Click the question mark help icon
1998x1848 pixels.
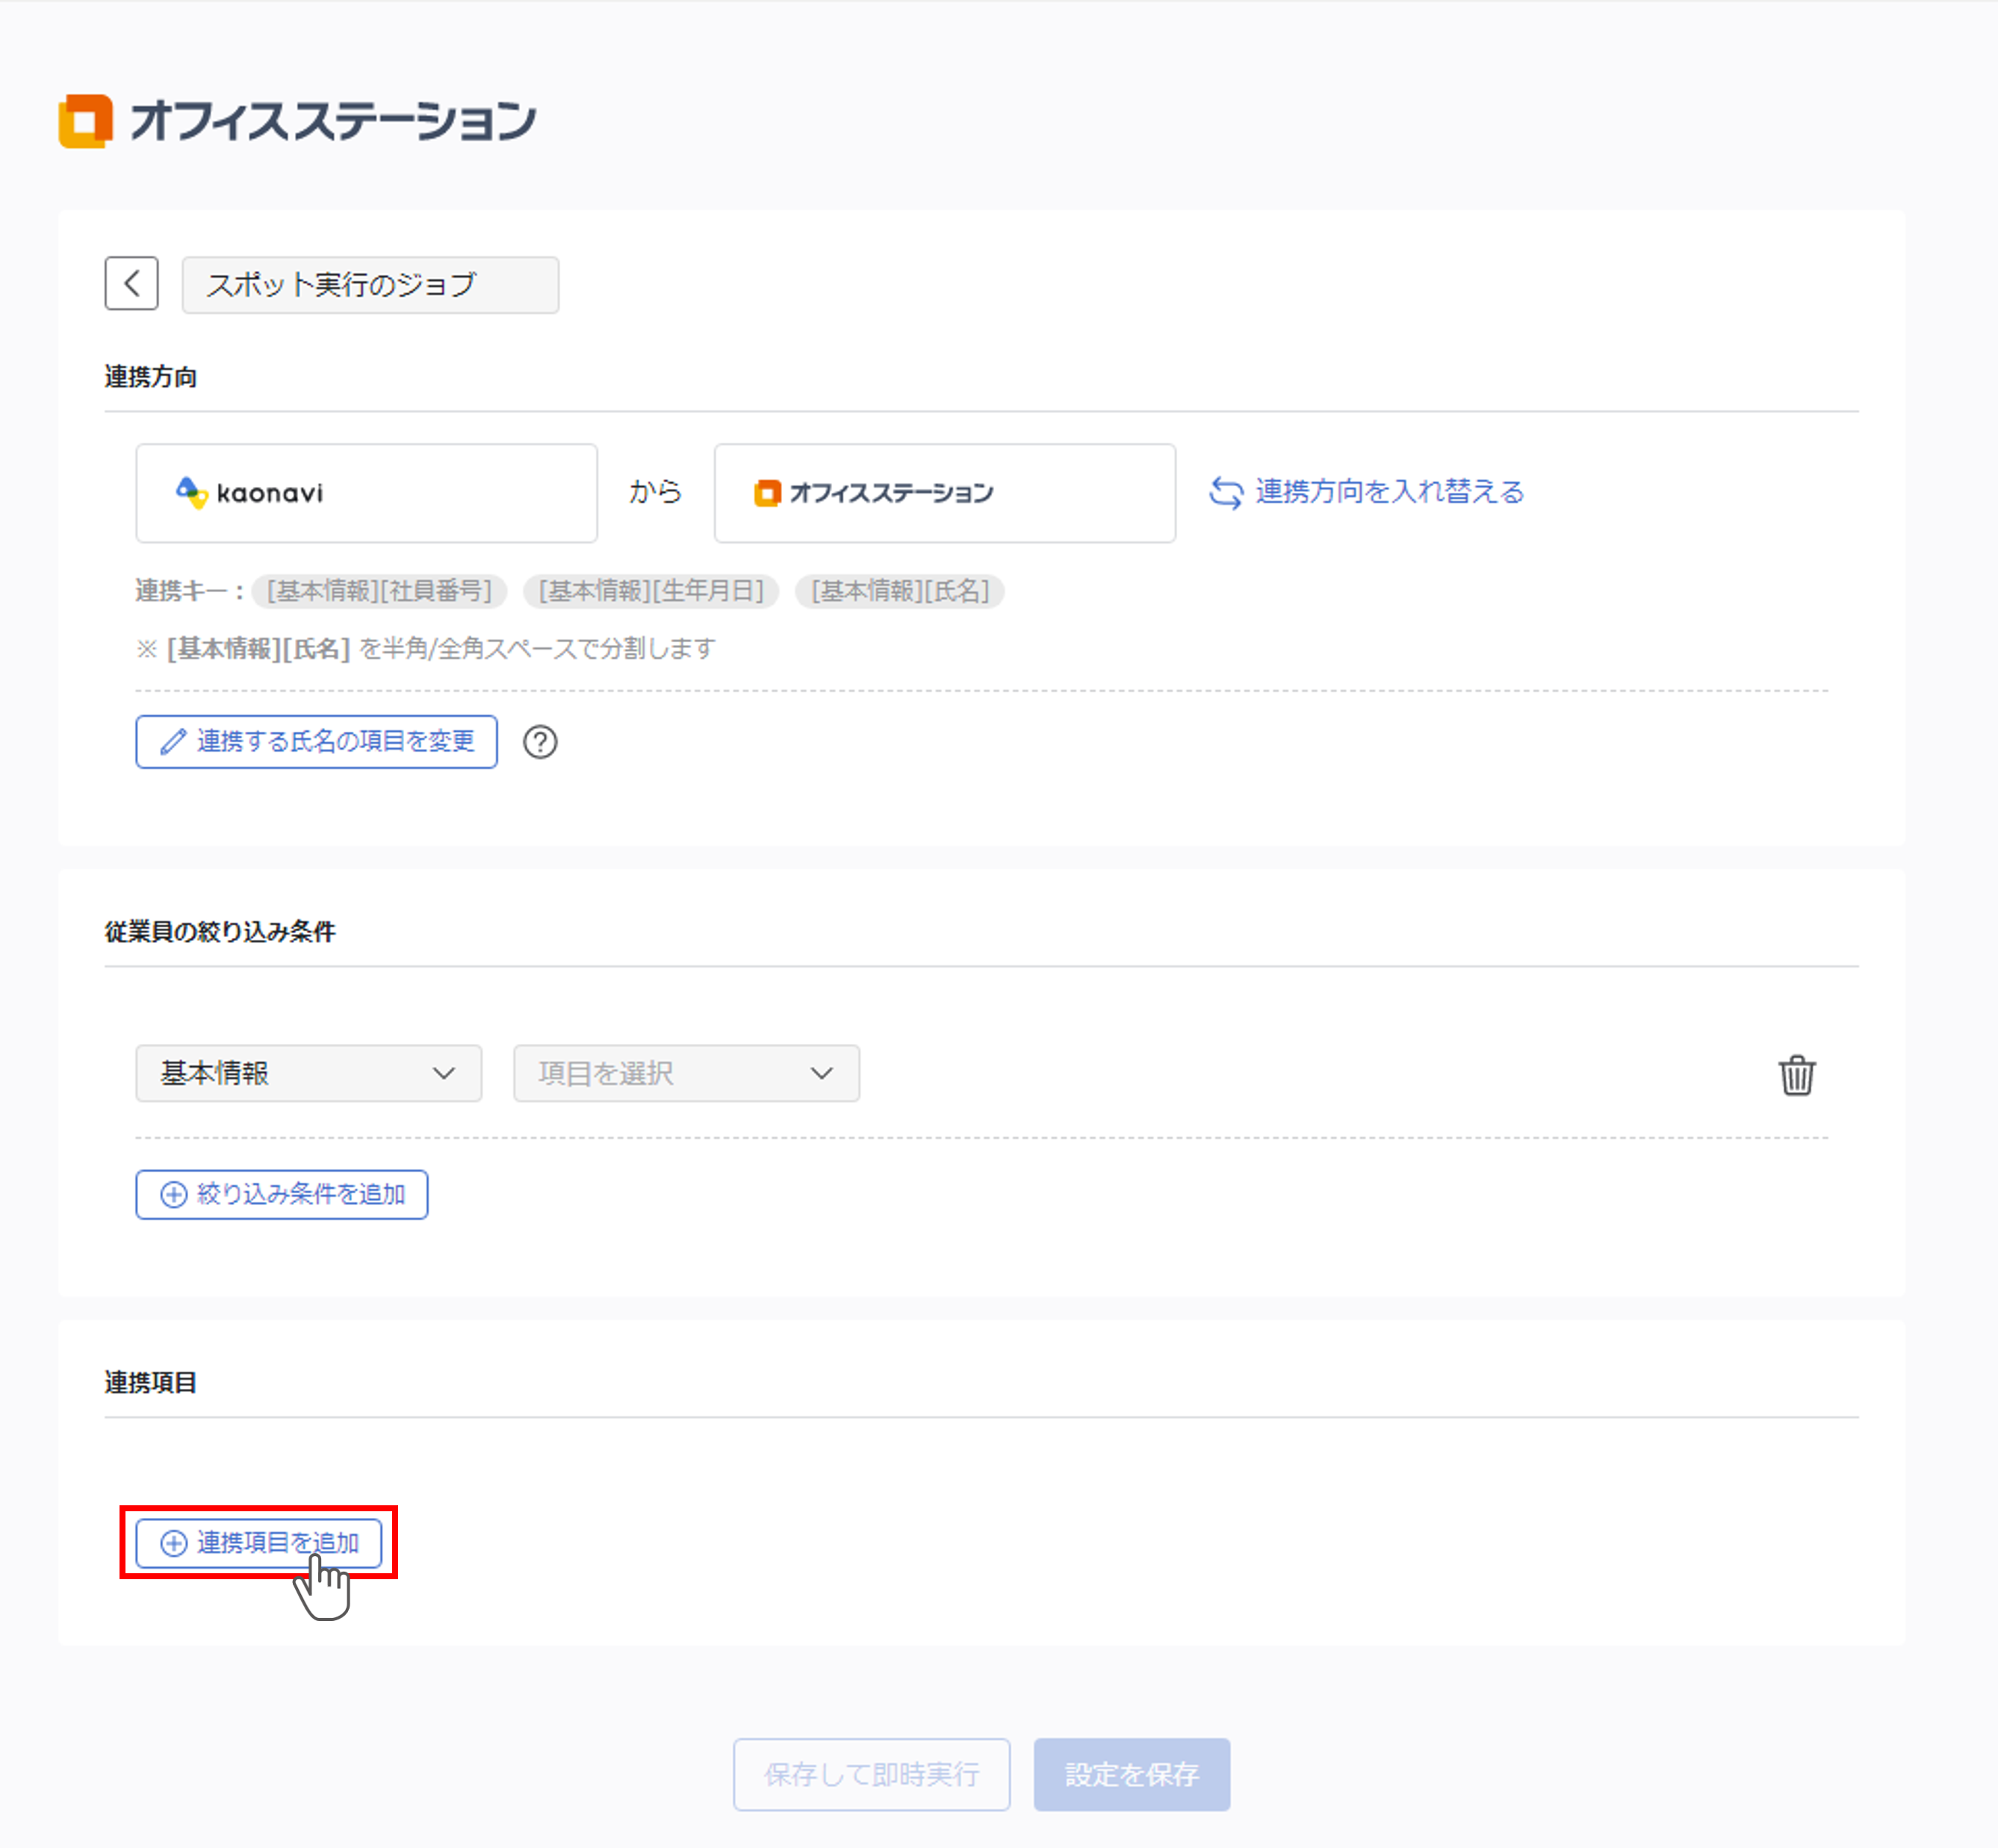tap(540, 742)
